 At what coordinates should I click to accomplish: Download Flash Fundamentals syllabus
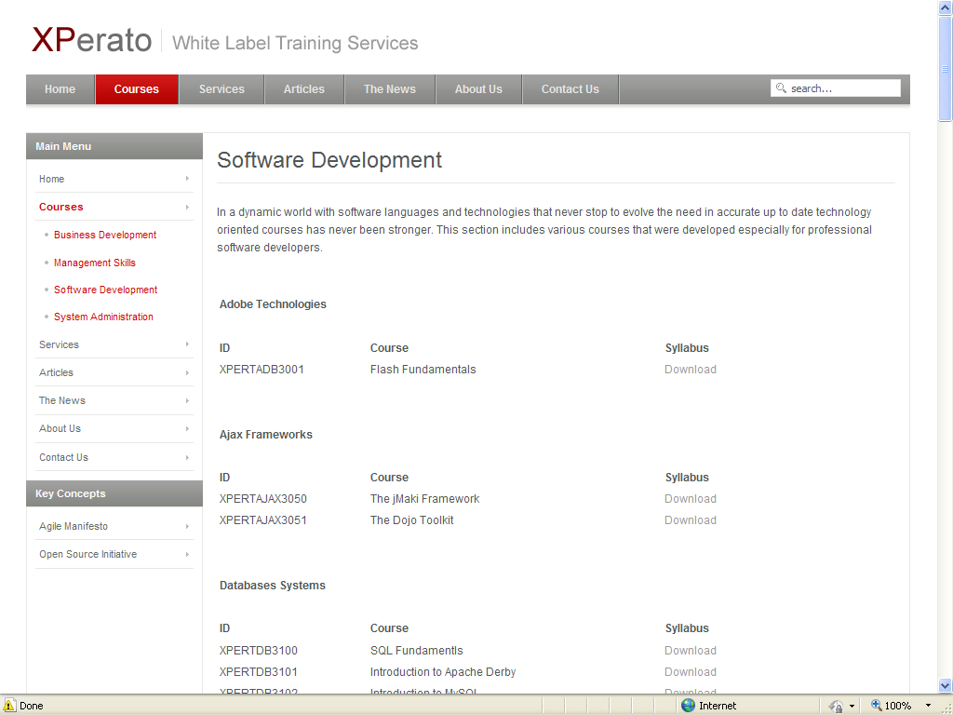click(x=691, y=370)
